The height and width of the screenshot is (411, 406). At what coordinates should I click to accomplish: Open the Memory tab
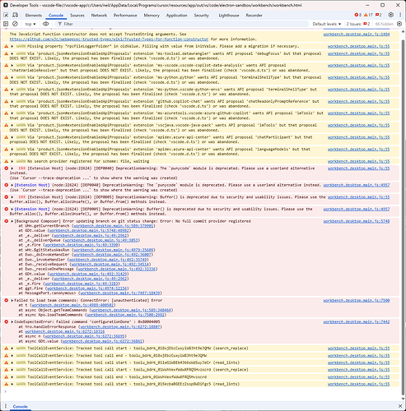[152, 16]
